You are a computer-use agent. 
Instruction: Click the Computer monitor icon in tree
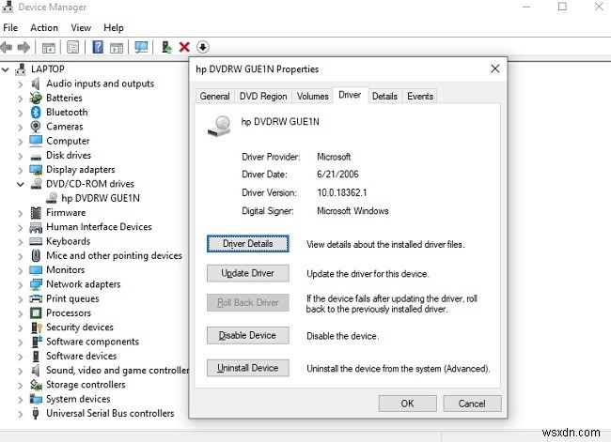point(36,141)
